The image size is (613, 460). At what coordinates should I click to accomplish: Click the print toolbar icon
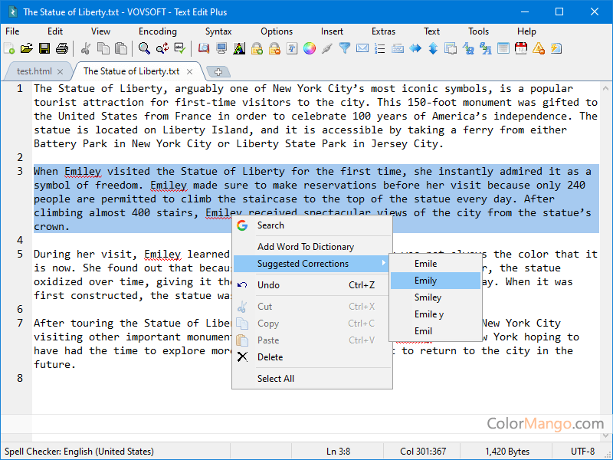pos(62,48)
